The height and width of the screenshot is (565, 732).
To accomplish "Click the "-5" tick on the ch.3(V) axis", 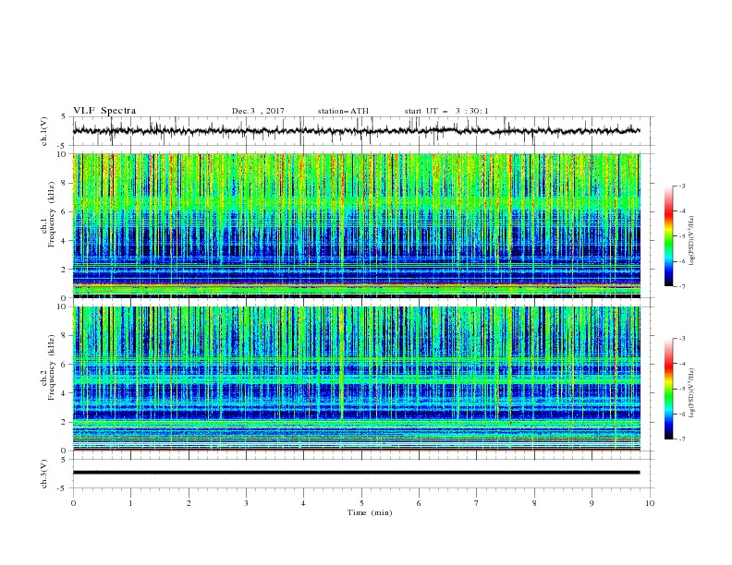I will (63, 488).
